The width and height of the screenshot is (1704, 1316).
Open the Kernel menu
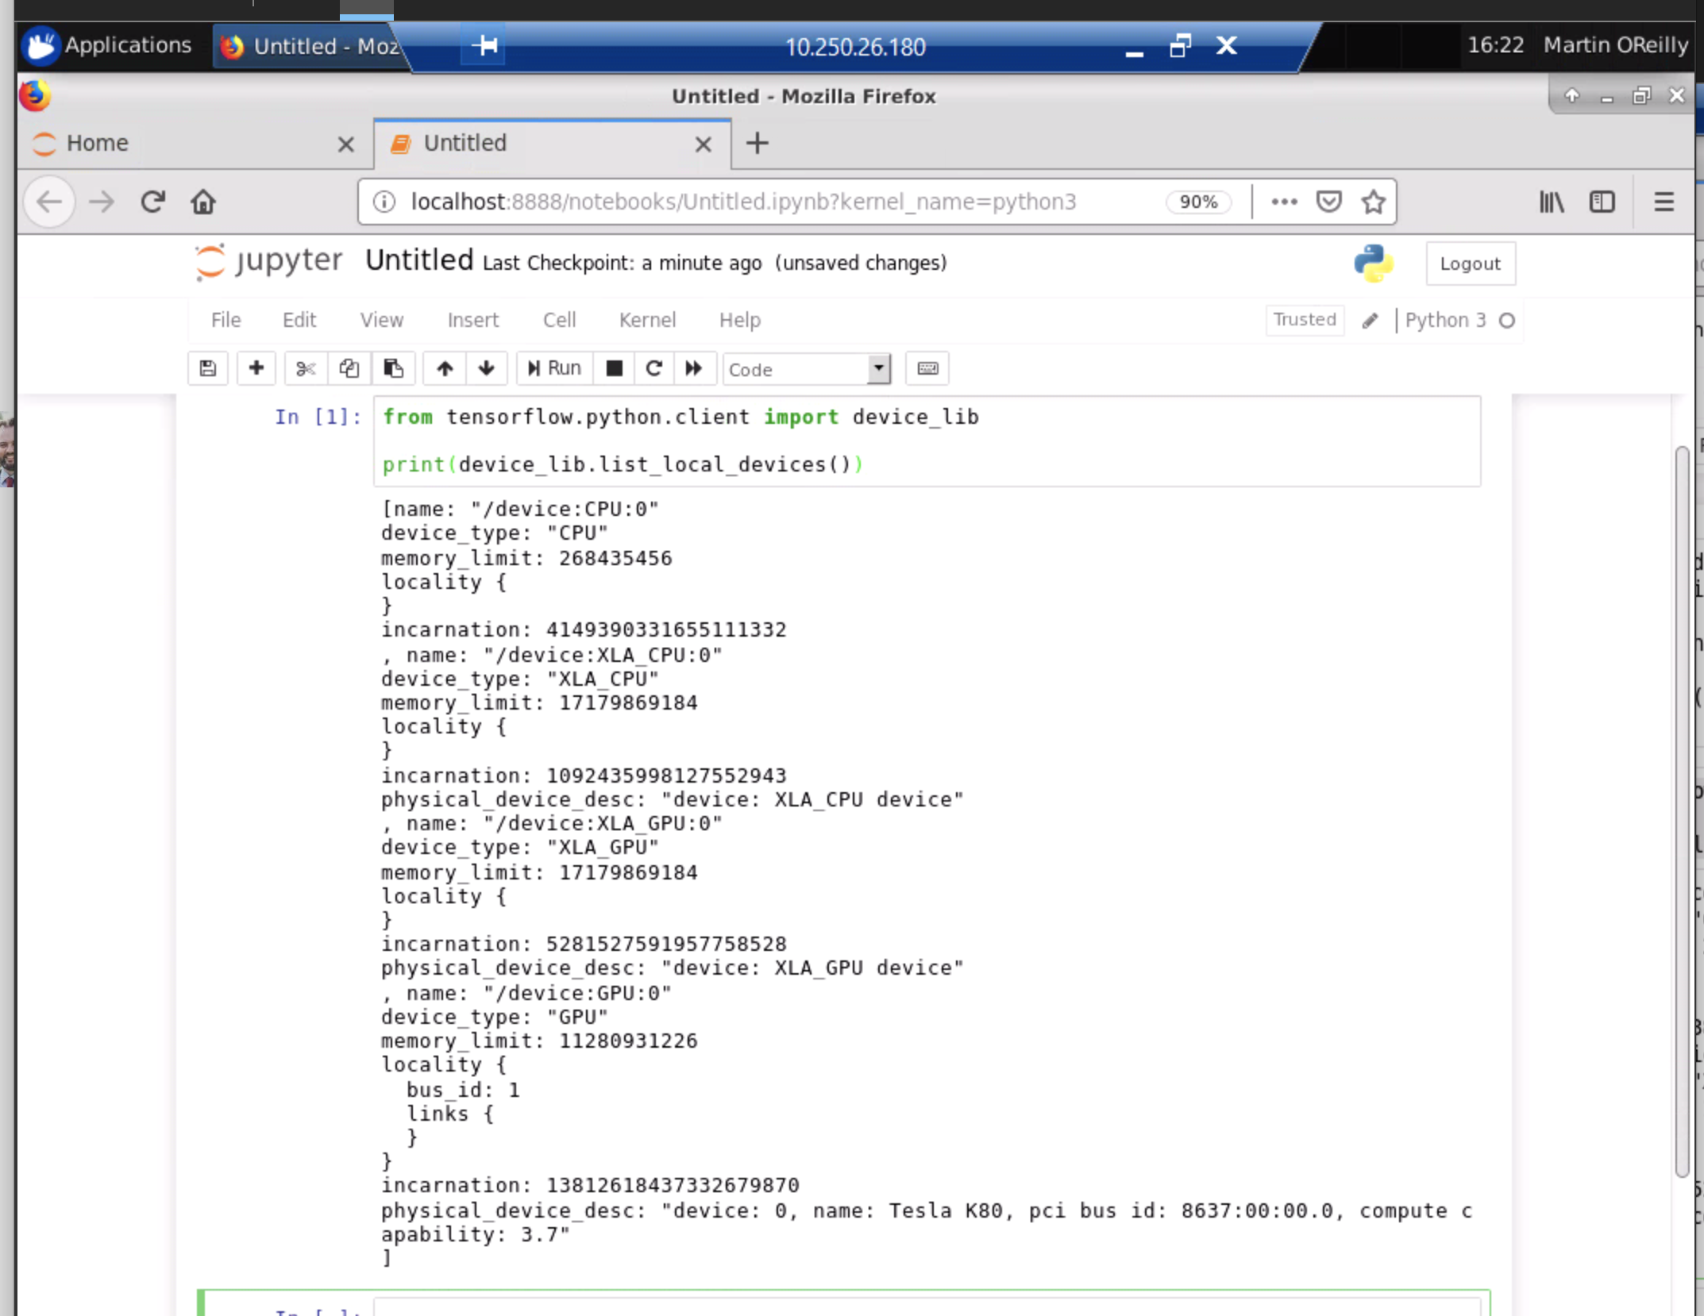point(647,320)
